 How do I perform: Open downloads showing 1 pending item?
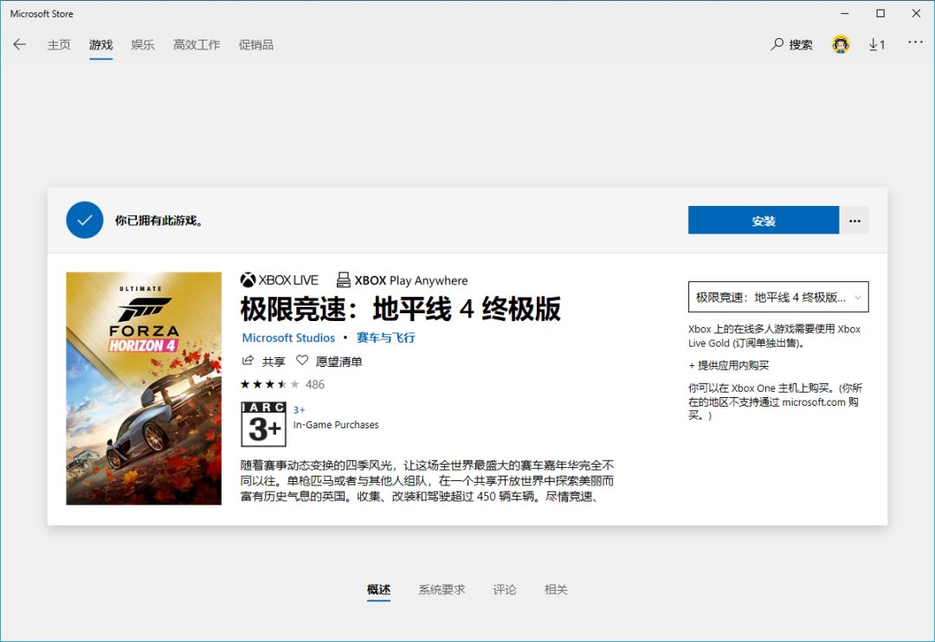point(876,44)
